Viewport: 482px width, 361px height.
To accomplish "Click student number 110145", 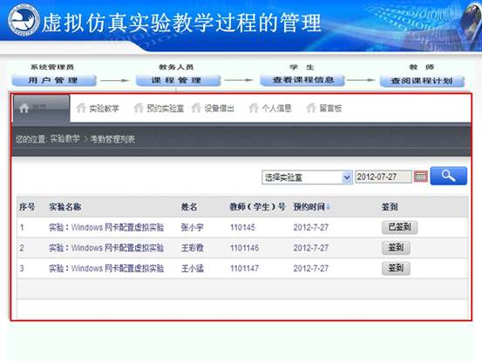I will 242,227.
